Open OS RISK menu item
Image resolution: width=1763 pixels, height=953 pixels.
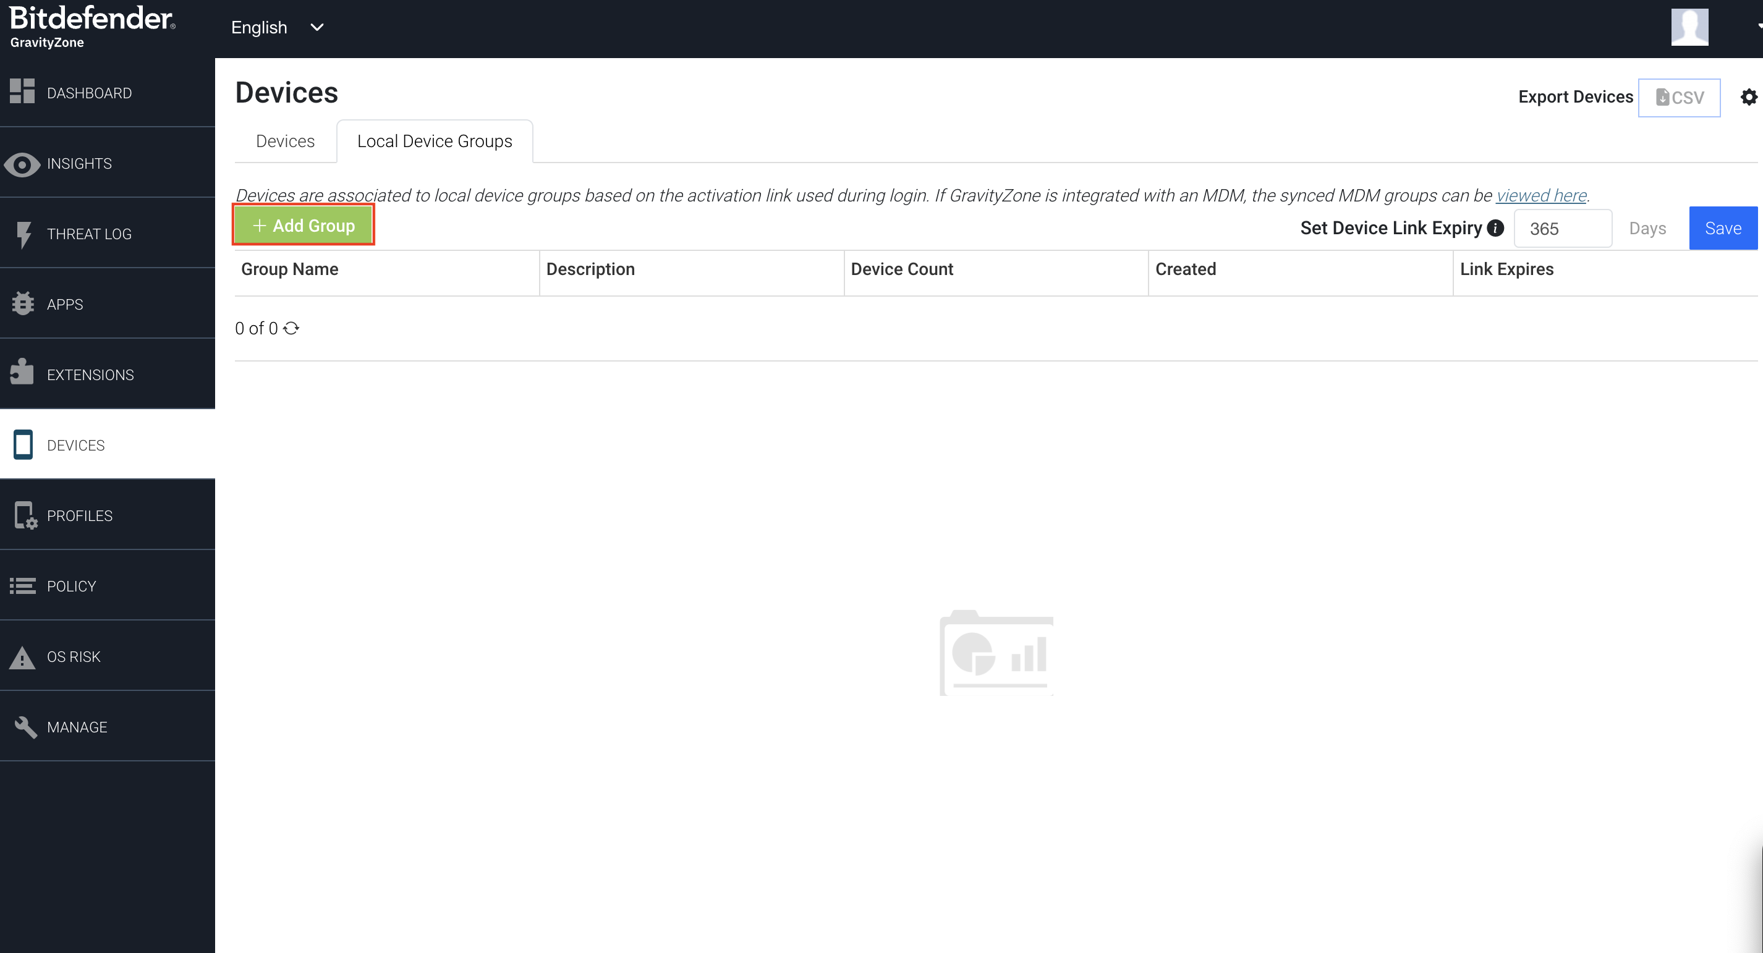coord(108,656)
